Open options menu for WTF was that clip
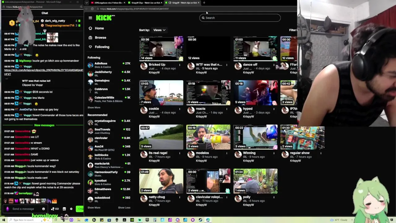 227,65
